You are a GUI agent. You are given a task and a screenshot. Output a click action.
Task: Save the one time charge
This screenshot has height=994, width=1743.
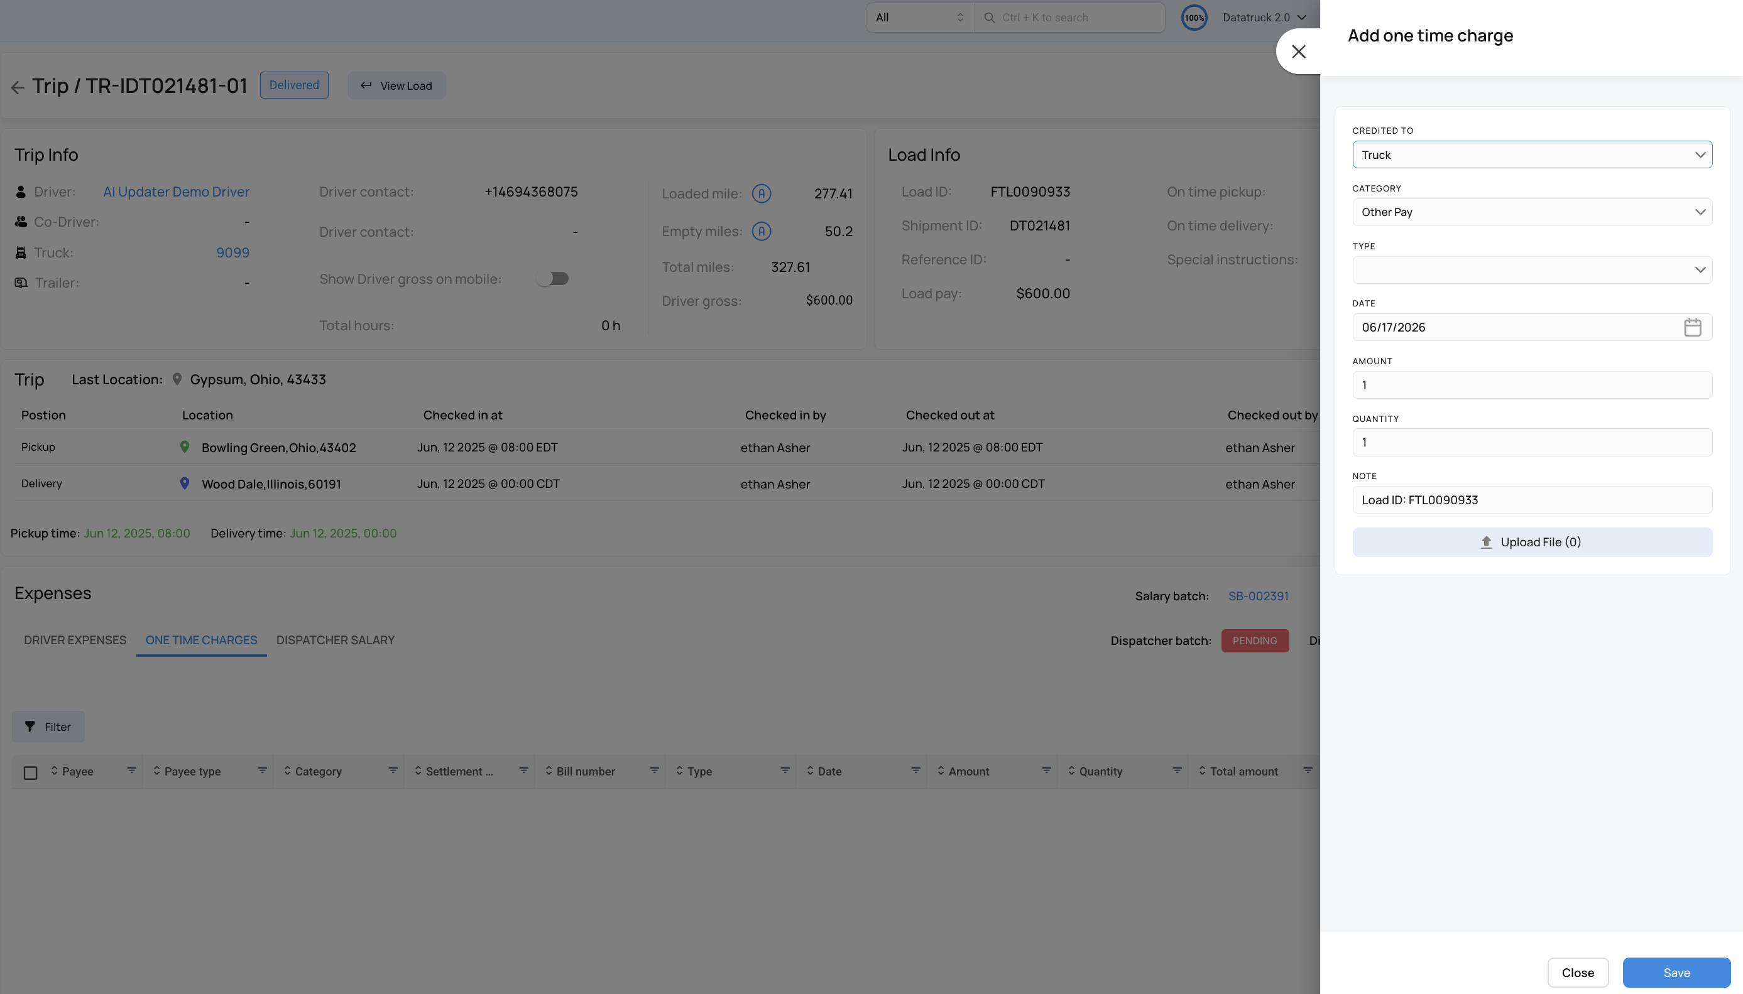click(1676, 972)
